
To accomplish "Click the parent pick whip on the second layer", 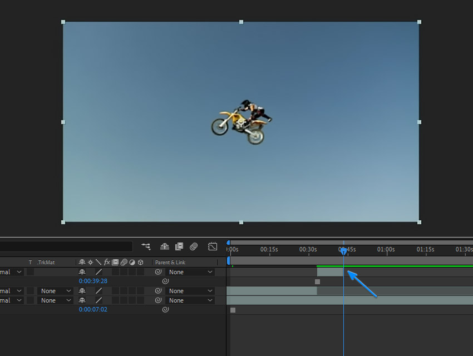I will coord(158,291).
